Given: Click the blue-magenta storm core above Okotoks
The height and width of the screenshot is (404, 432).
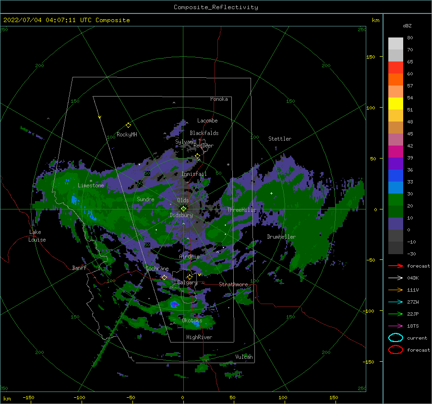Looking at the screenshot, I should click(175, 305).
